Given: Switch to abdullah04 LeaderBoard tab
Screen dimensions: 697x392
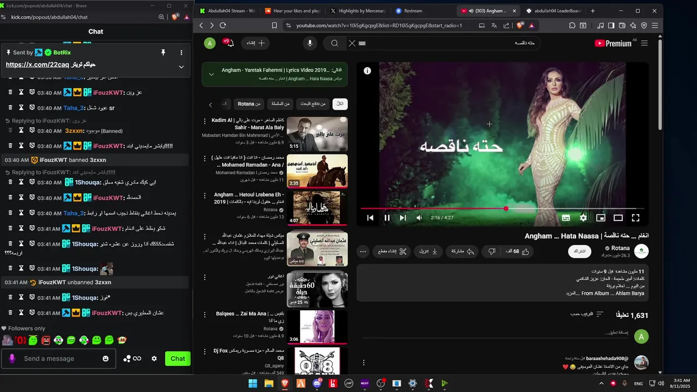Looking at the screenshot, I should (x=554, y=11).
